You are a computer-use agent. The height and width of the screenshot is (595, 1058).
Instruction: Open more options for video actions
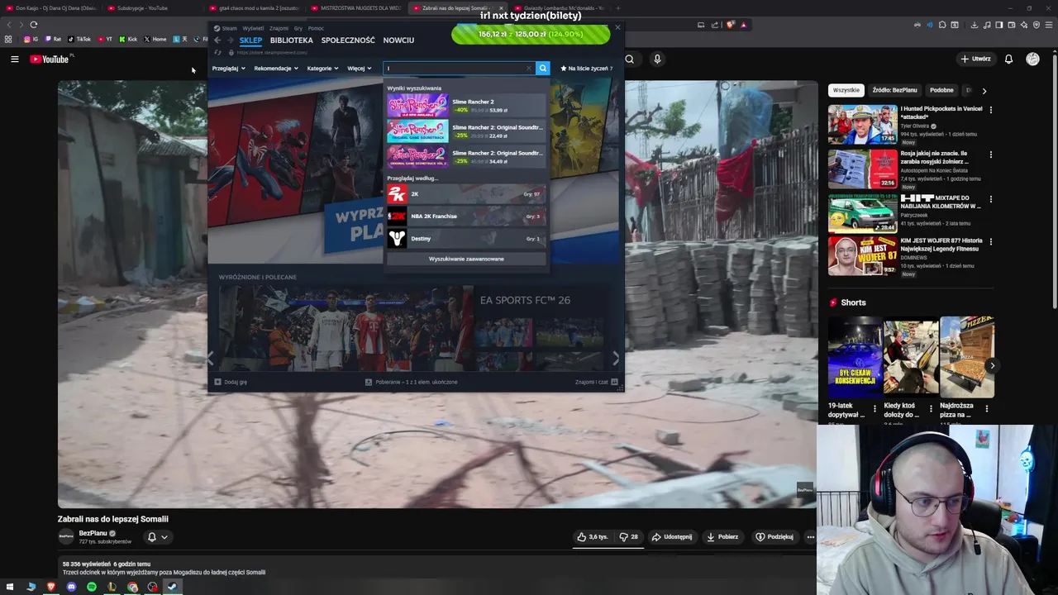click(x=810, y=536)
